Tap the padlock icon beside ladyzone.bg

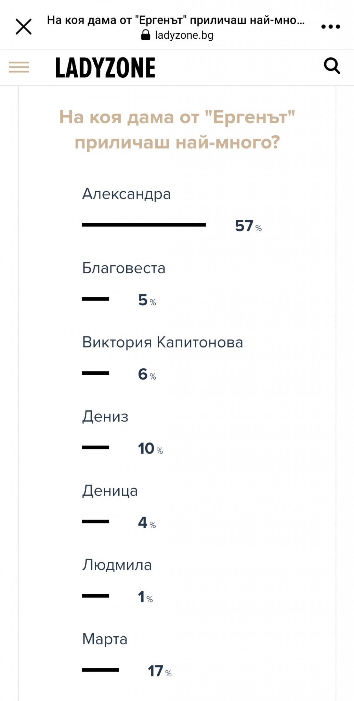pos(146,35)
